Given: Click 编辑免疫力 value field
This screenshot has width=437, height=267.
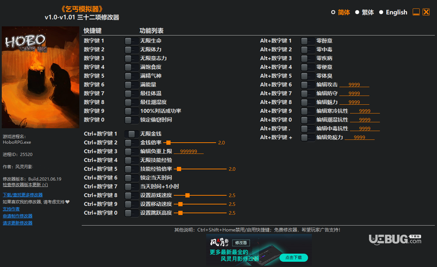Looking at the screenshot, I should [x=359, y=137].
